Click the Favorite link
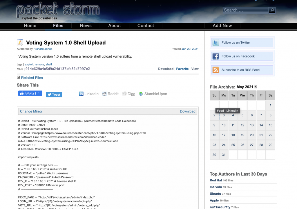The height and width of the screenshot is (209, 297). pos(182,69)
